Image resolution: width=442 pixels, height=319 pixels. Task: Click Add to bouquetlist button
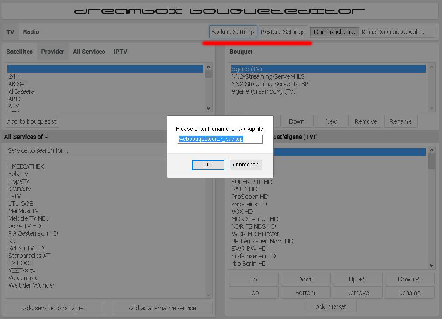point(32,121)
